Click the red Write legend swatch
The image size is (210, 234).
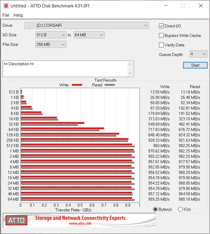point(77,85)
